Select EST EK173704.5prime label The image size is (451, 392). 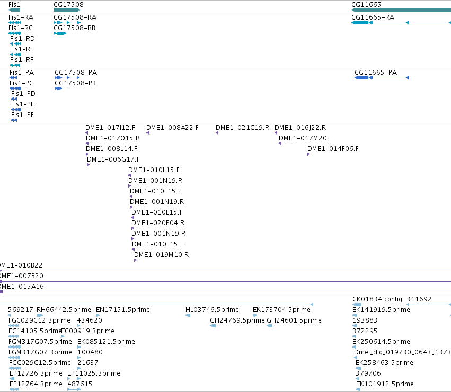click(281, 310)
